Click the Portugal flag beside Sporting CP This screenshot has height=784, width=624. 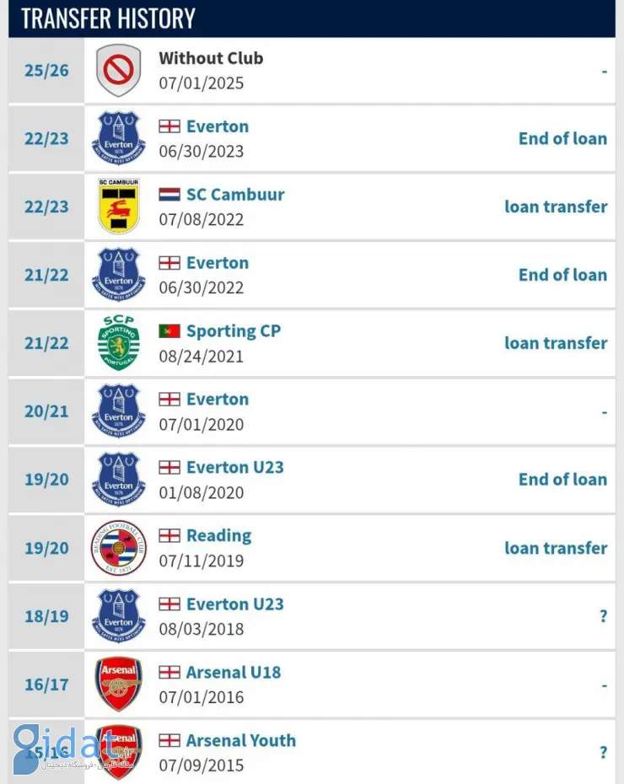(169, 331)
